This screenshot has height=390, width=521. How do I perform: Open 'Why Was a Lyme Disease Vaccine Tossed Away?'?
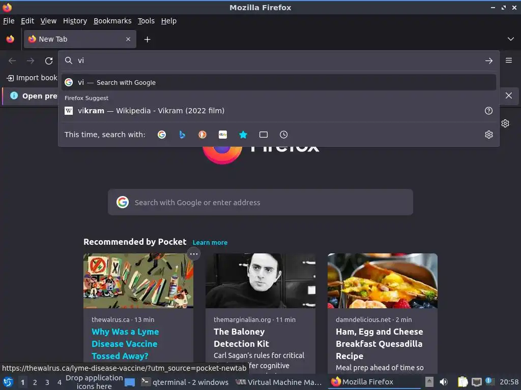[125, 344]
